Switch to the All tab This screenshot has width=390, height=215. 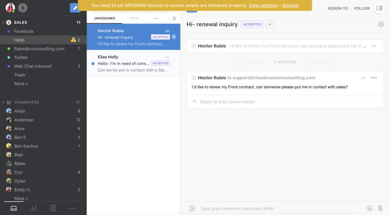click(x=156, y=19)
